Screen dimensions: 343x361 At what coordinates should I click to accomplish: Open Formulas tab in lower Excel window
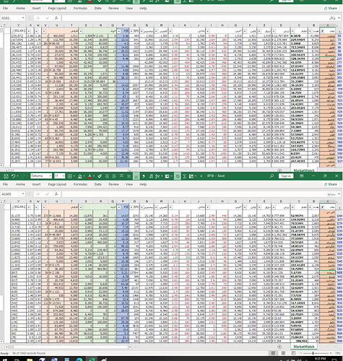pos(80,184)
